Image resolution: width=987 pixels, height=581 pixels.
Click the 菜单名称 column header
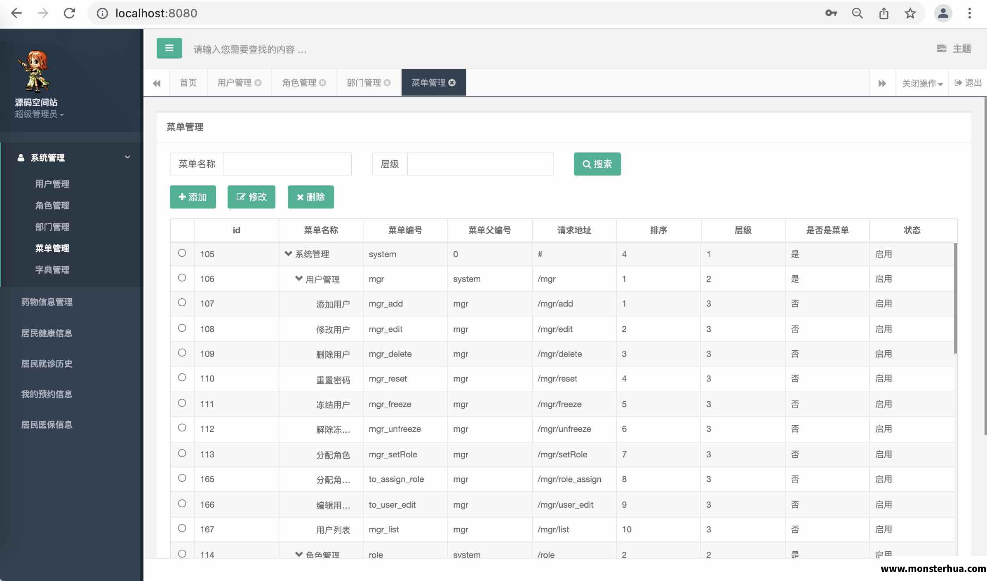321,230
